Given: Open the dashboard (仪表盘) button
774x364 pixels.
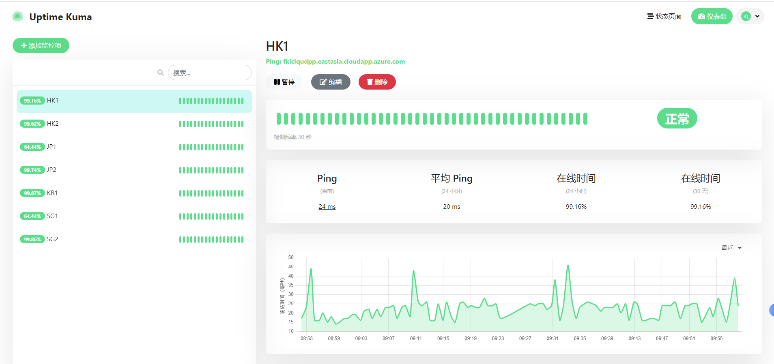Looking at the screenshot, I should 712,16.
